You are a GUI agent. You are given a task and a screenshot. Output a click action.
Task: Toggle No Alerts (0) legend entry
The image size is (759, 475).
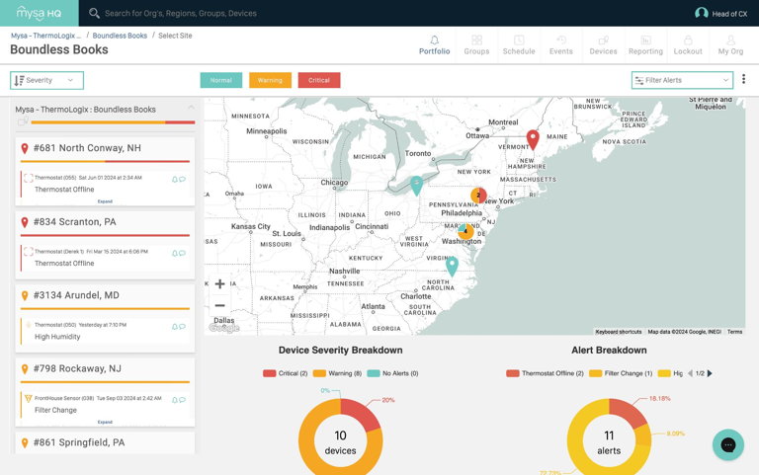(392, 373)
